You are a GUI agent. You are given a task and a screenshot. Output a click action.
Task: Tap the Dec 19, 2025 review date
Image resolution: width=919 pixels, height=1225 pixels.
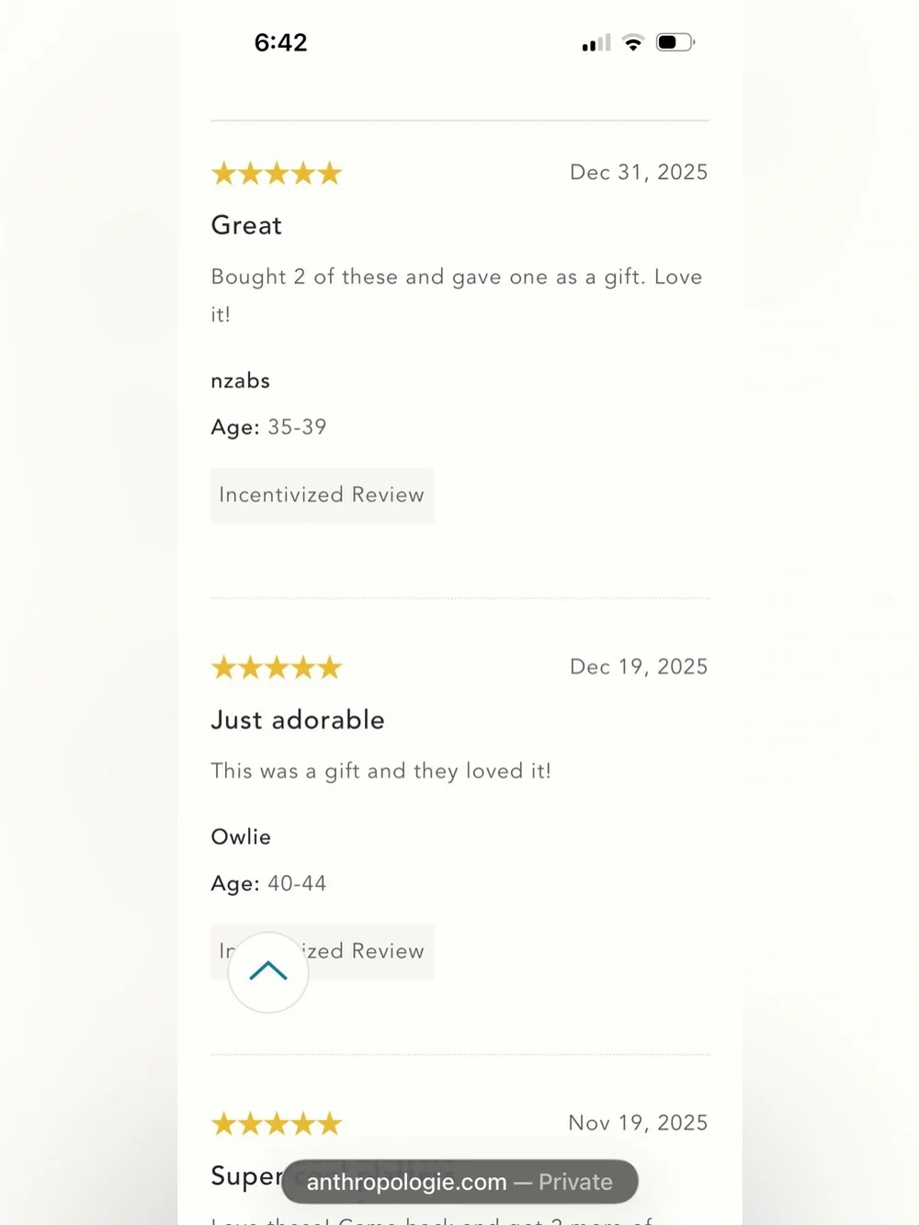(x=639, y=667)
